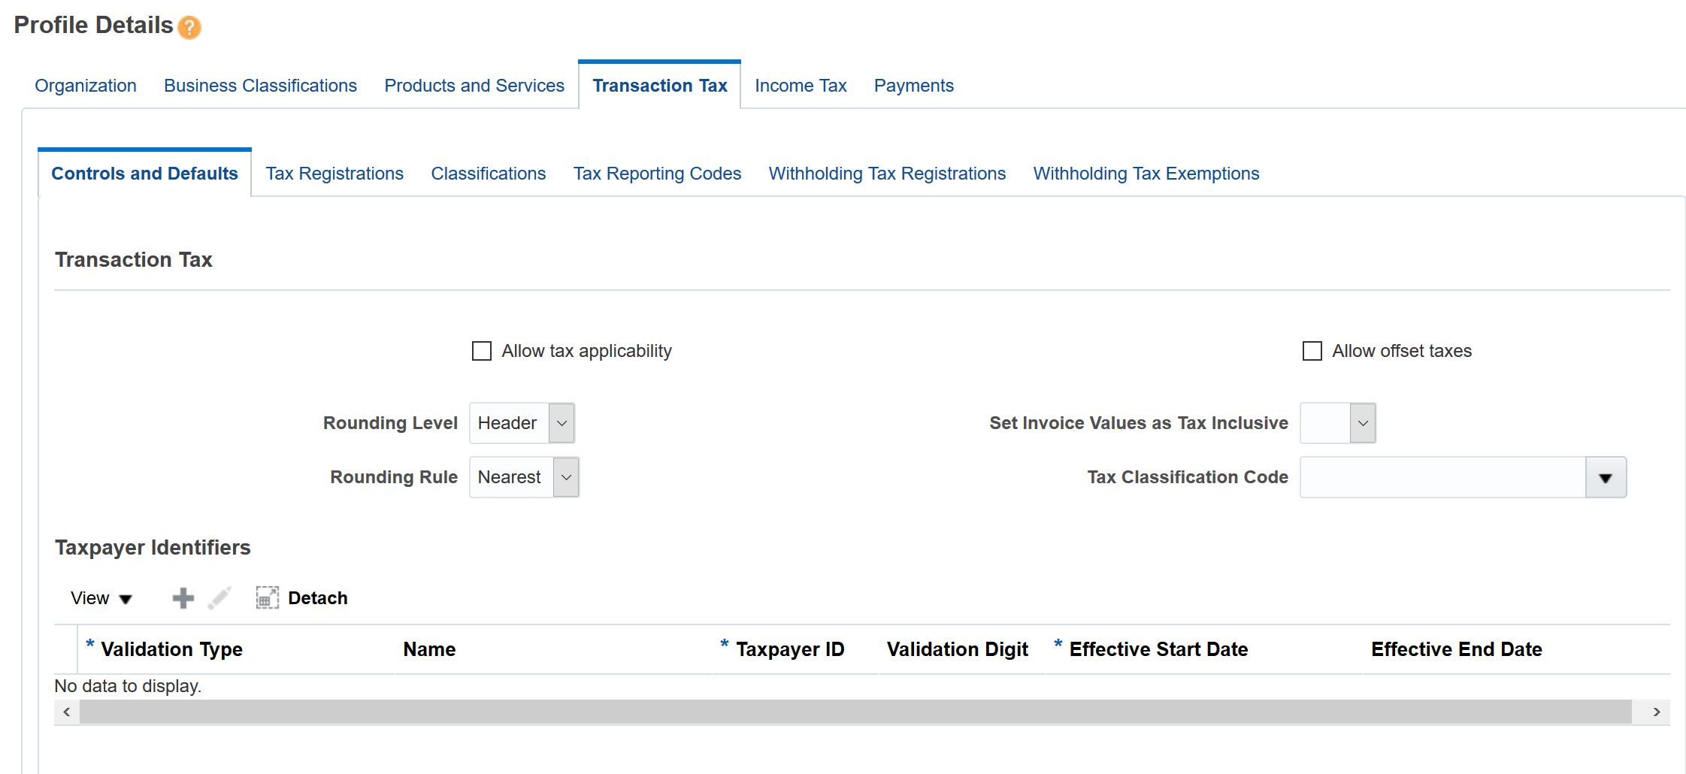
Task: Open the View menu in Taxpayer Identifiers
Action: (101, 598)
